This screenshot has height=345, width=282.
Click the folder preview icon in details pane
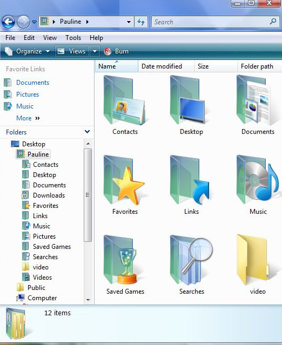16,323
